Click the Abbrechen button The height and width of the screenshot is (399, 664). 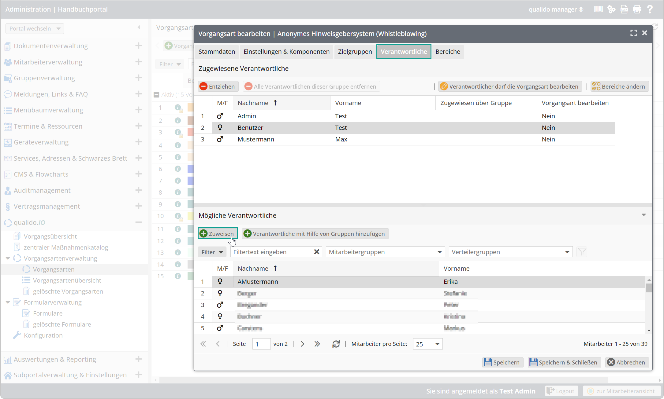(626, 362)
